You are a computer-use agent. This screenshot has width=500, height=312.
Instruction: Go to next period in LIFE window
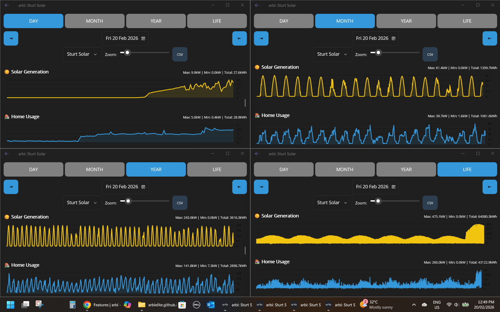pos(490,187)
